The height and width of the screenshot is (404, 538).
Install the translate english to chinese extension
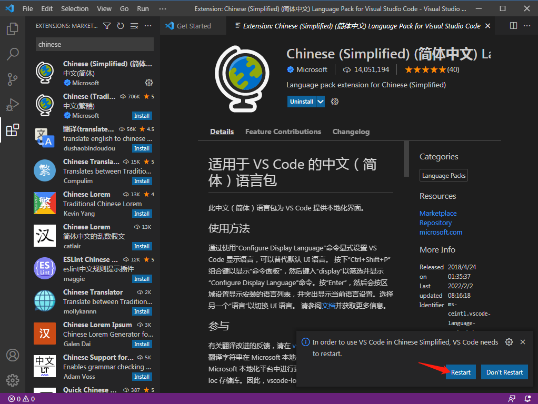(x=142, y=148)
